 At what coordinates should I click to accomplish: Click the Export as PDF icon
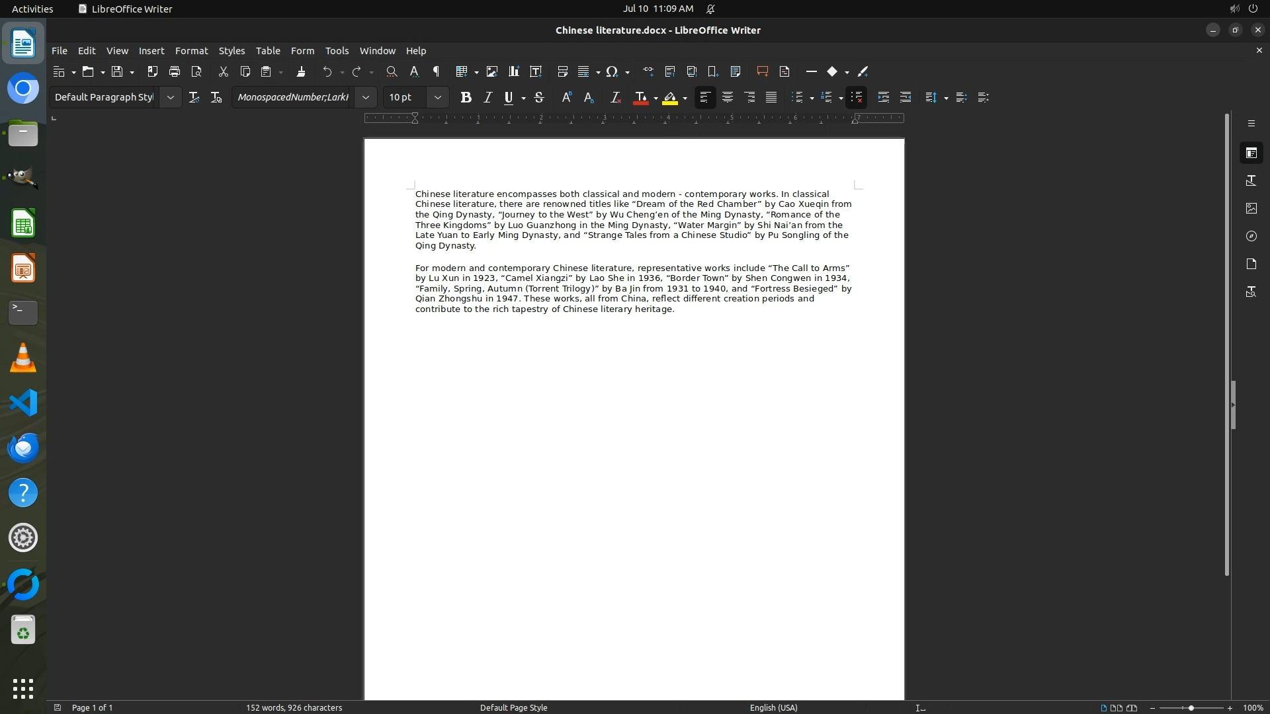(152, 71)
